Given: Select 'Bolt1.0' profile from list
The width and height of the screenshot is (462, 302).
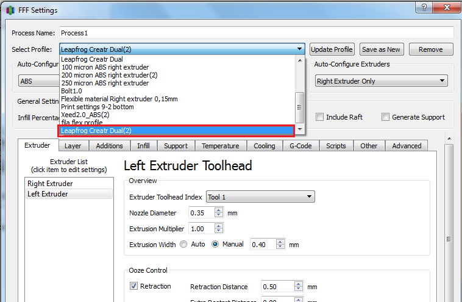Looking at the screenshot, I should [177, 91].
